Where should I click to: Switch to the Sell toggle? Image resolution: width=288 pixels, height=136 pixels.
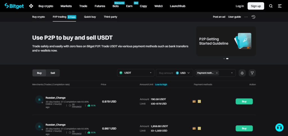click(53, 73)
